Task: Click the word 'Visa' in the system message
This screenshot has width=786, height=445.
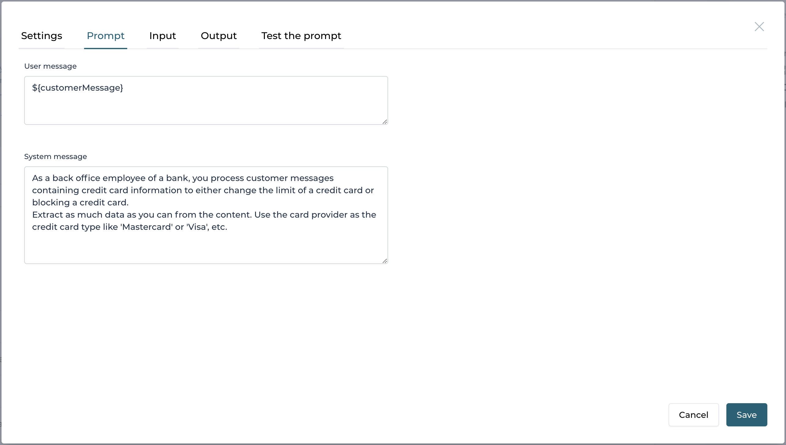Action: point(197,227)
